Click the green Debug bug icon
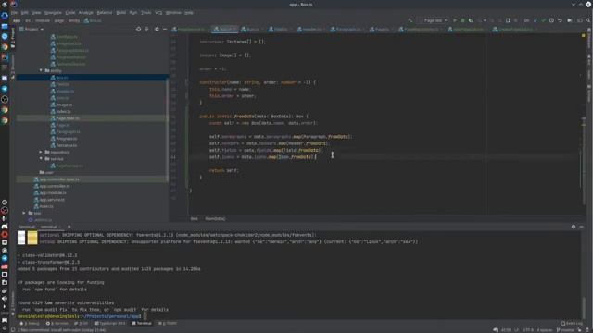This screenshot has width=593, height=333. coord(462,20)
